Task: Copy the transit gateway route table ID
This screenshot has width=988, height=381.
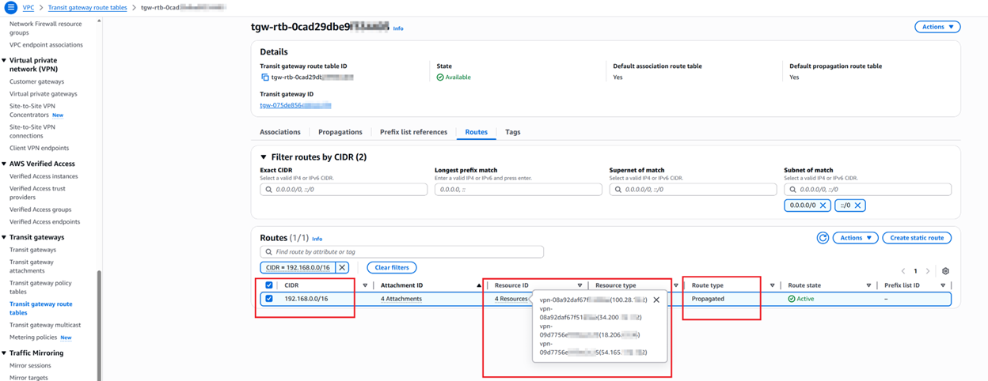Action: 265,77
